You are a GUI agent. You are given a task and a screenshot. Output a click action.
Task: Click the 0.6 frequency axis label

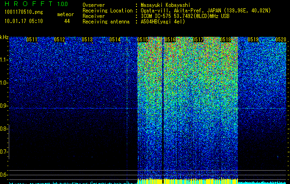click(4, 175)
